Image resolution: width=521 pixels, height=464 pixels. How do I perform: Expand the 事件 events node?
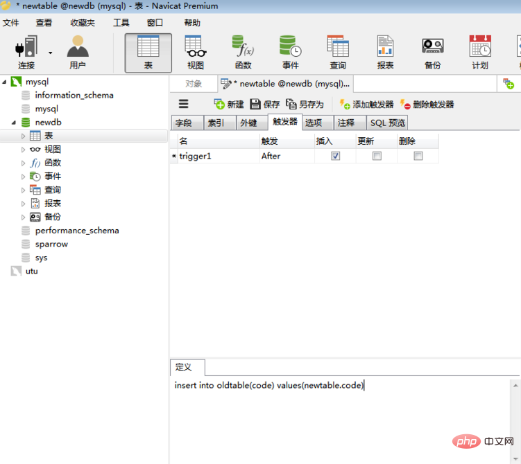click(x=23, y=177)
